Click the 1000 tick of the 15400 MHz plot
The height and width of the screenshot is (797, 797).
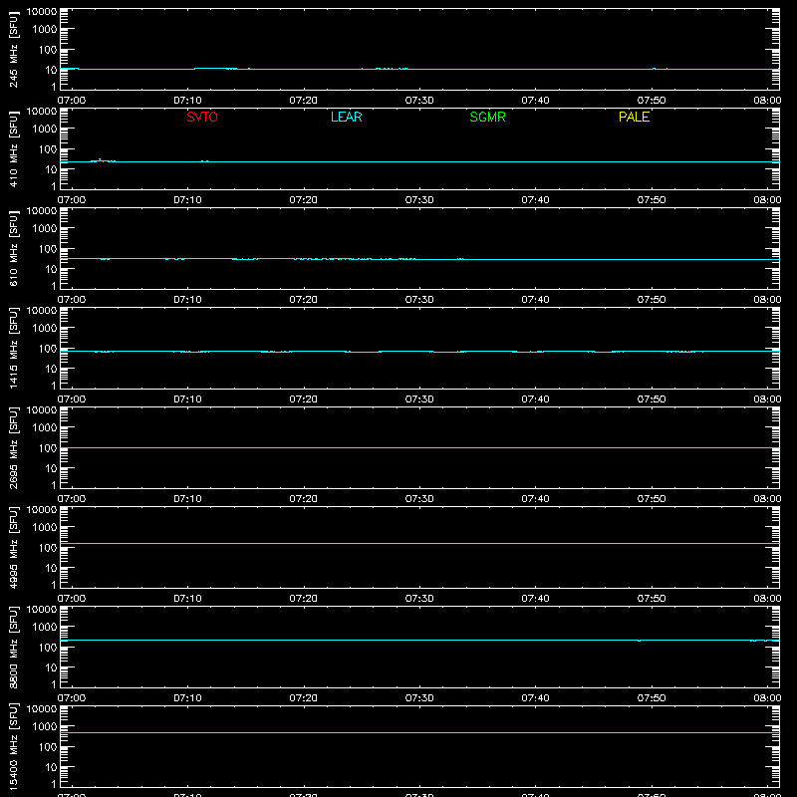tap(45, 726)
